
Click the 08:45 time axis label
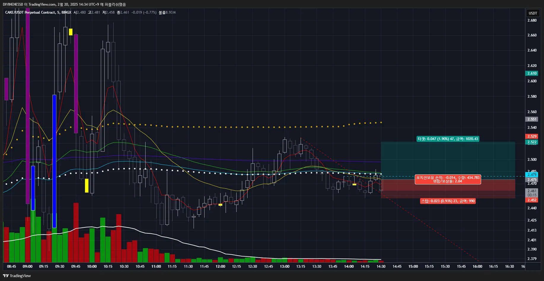(x=12, y=266)
